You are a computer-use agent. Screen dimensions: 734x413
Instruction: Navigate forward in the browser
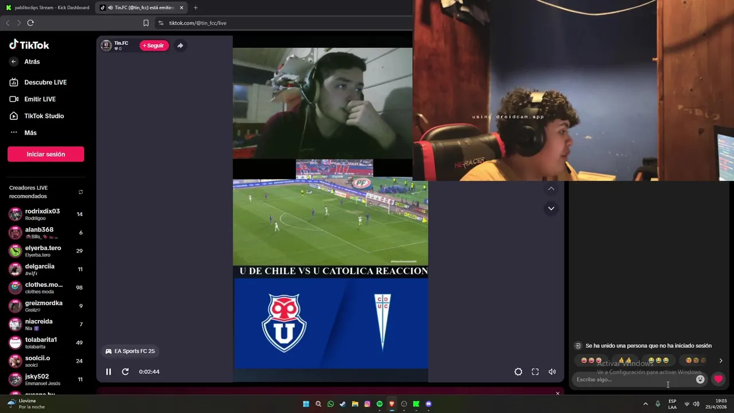click(19, 23)
